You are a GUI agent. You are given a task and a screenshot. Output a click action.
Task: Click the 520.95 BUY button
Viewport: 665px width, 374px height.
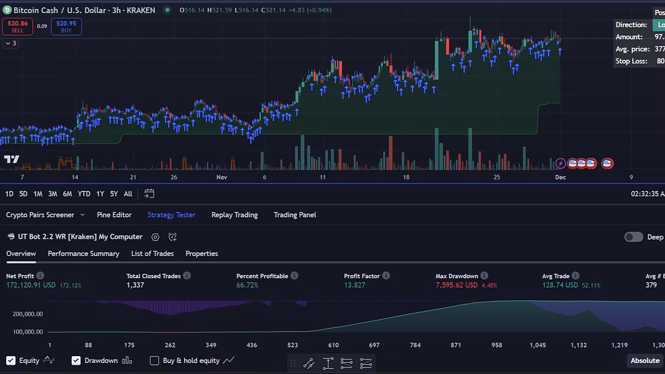(66, 26)
